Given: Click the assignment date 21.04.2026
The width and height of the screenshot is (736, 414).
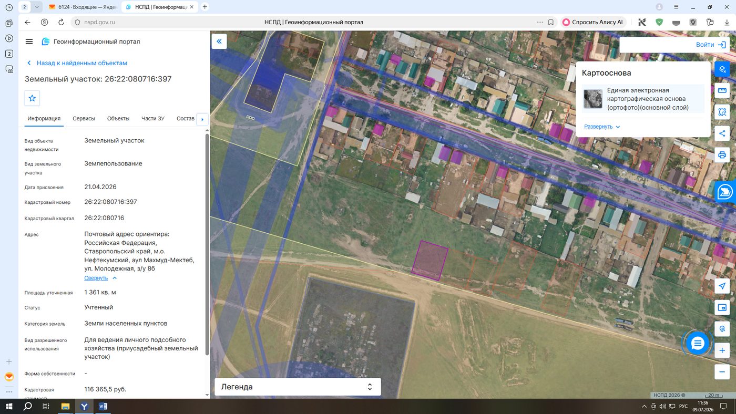Looking at the screenshot, I should tap(100, 187).
